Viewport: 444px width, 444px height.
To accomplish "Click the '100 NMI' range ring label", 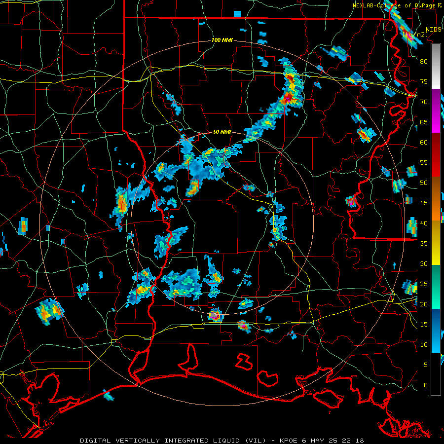I will (222, 40).
